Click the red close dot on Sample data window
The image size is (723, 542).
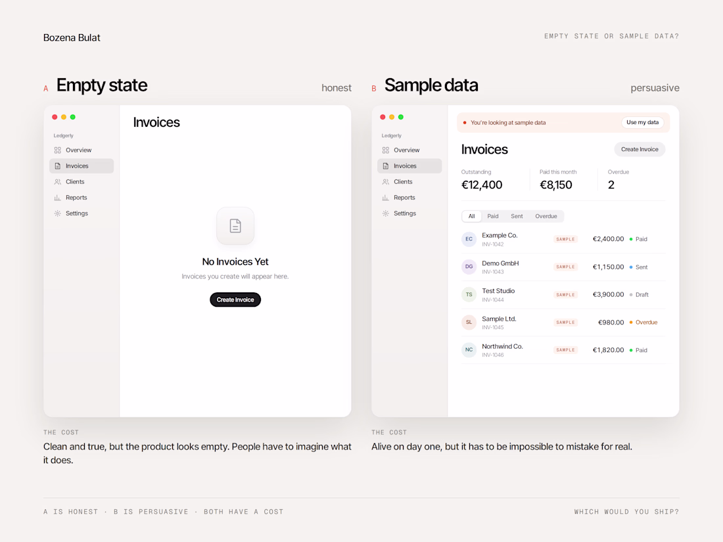point(383,117)
